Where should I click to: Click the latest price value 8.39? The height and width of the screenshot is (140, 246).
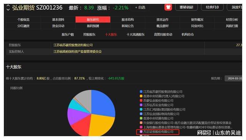[x=89, y=8]
